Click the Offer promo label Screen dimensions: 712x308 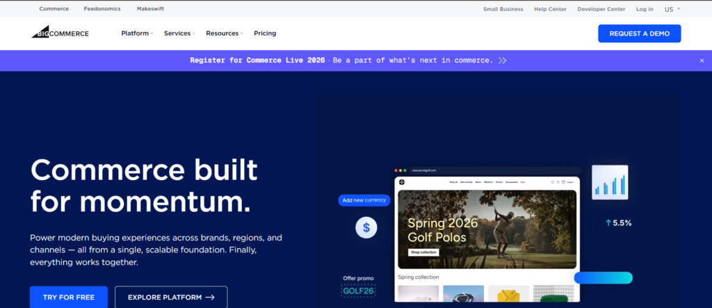click(x=358, y=279)
